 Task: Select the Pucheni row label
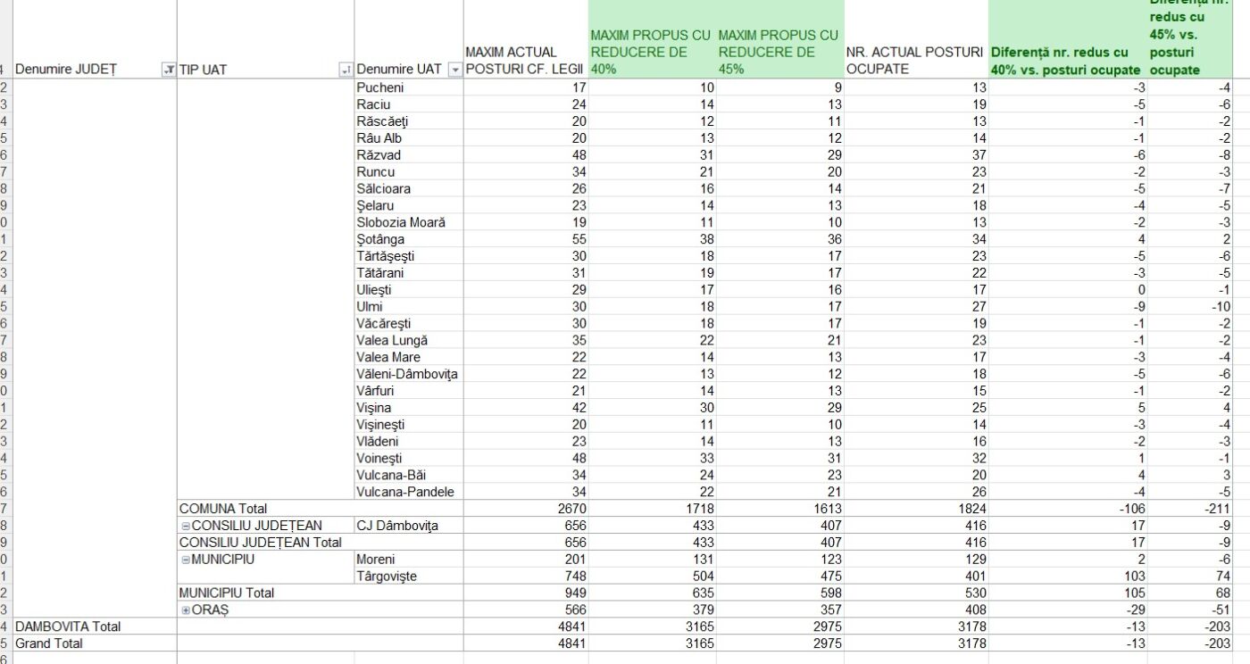coord(379,87)
